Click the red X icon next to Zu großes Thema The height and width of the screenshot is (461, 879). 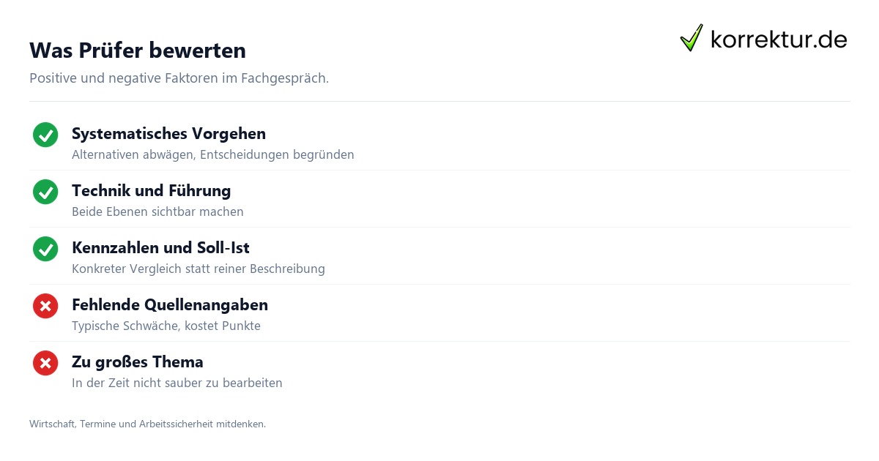[45, 363]
